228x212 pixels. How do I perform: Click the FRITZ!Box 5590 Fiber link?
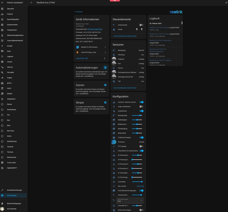click(94, 29)
